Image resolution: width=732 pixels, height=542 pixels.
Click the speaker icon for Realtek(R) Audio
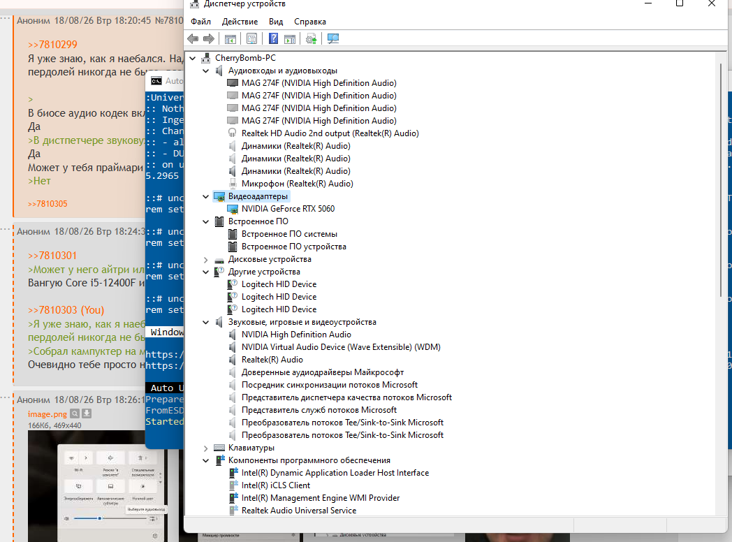pos(232,360)
